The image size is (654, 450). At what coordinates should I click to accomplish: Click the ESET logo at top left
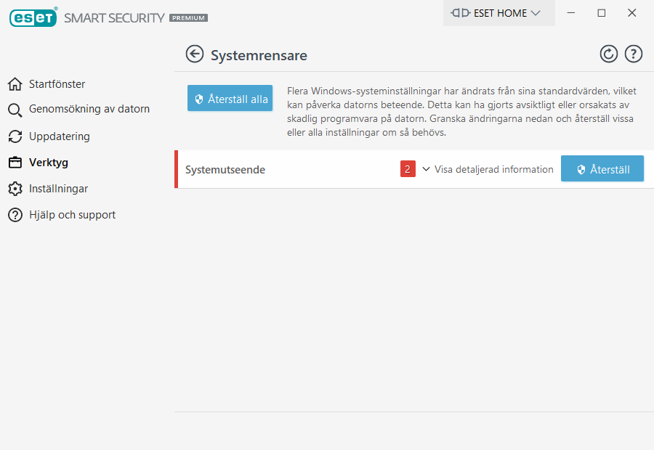33,17
